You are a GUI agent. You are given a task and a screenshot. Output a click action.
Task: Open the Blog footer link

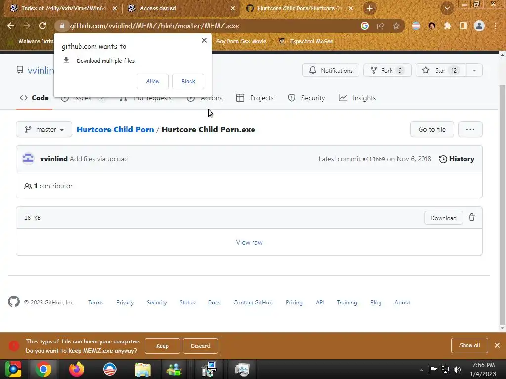click(376, 303)
